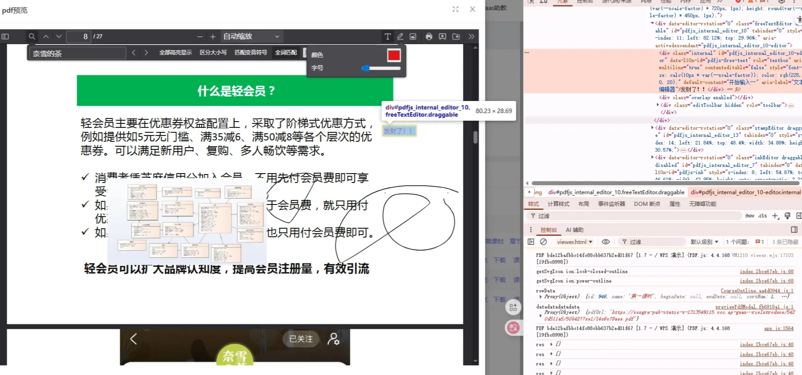Expand datadatadatadata Proxy(Object) entry
Viewport: 802px width, 375px height.
tap(540, 315)
